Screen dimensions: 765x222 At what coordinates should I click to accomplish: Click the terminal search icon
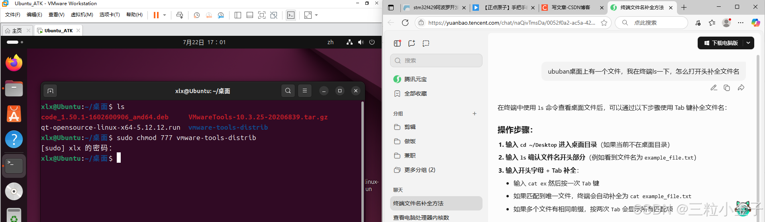point(288,91)
